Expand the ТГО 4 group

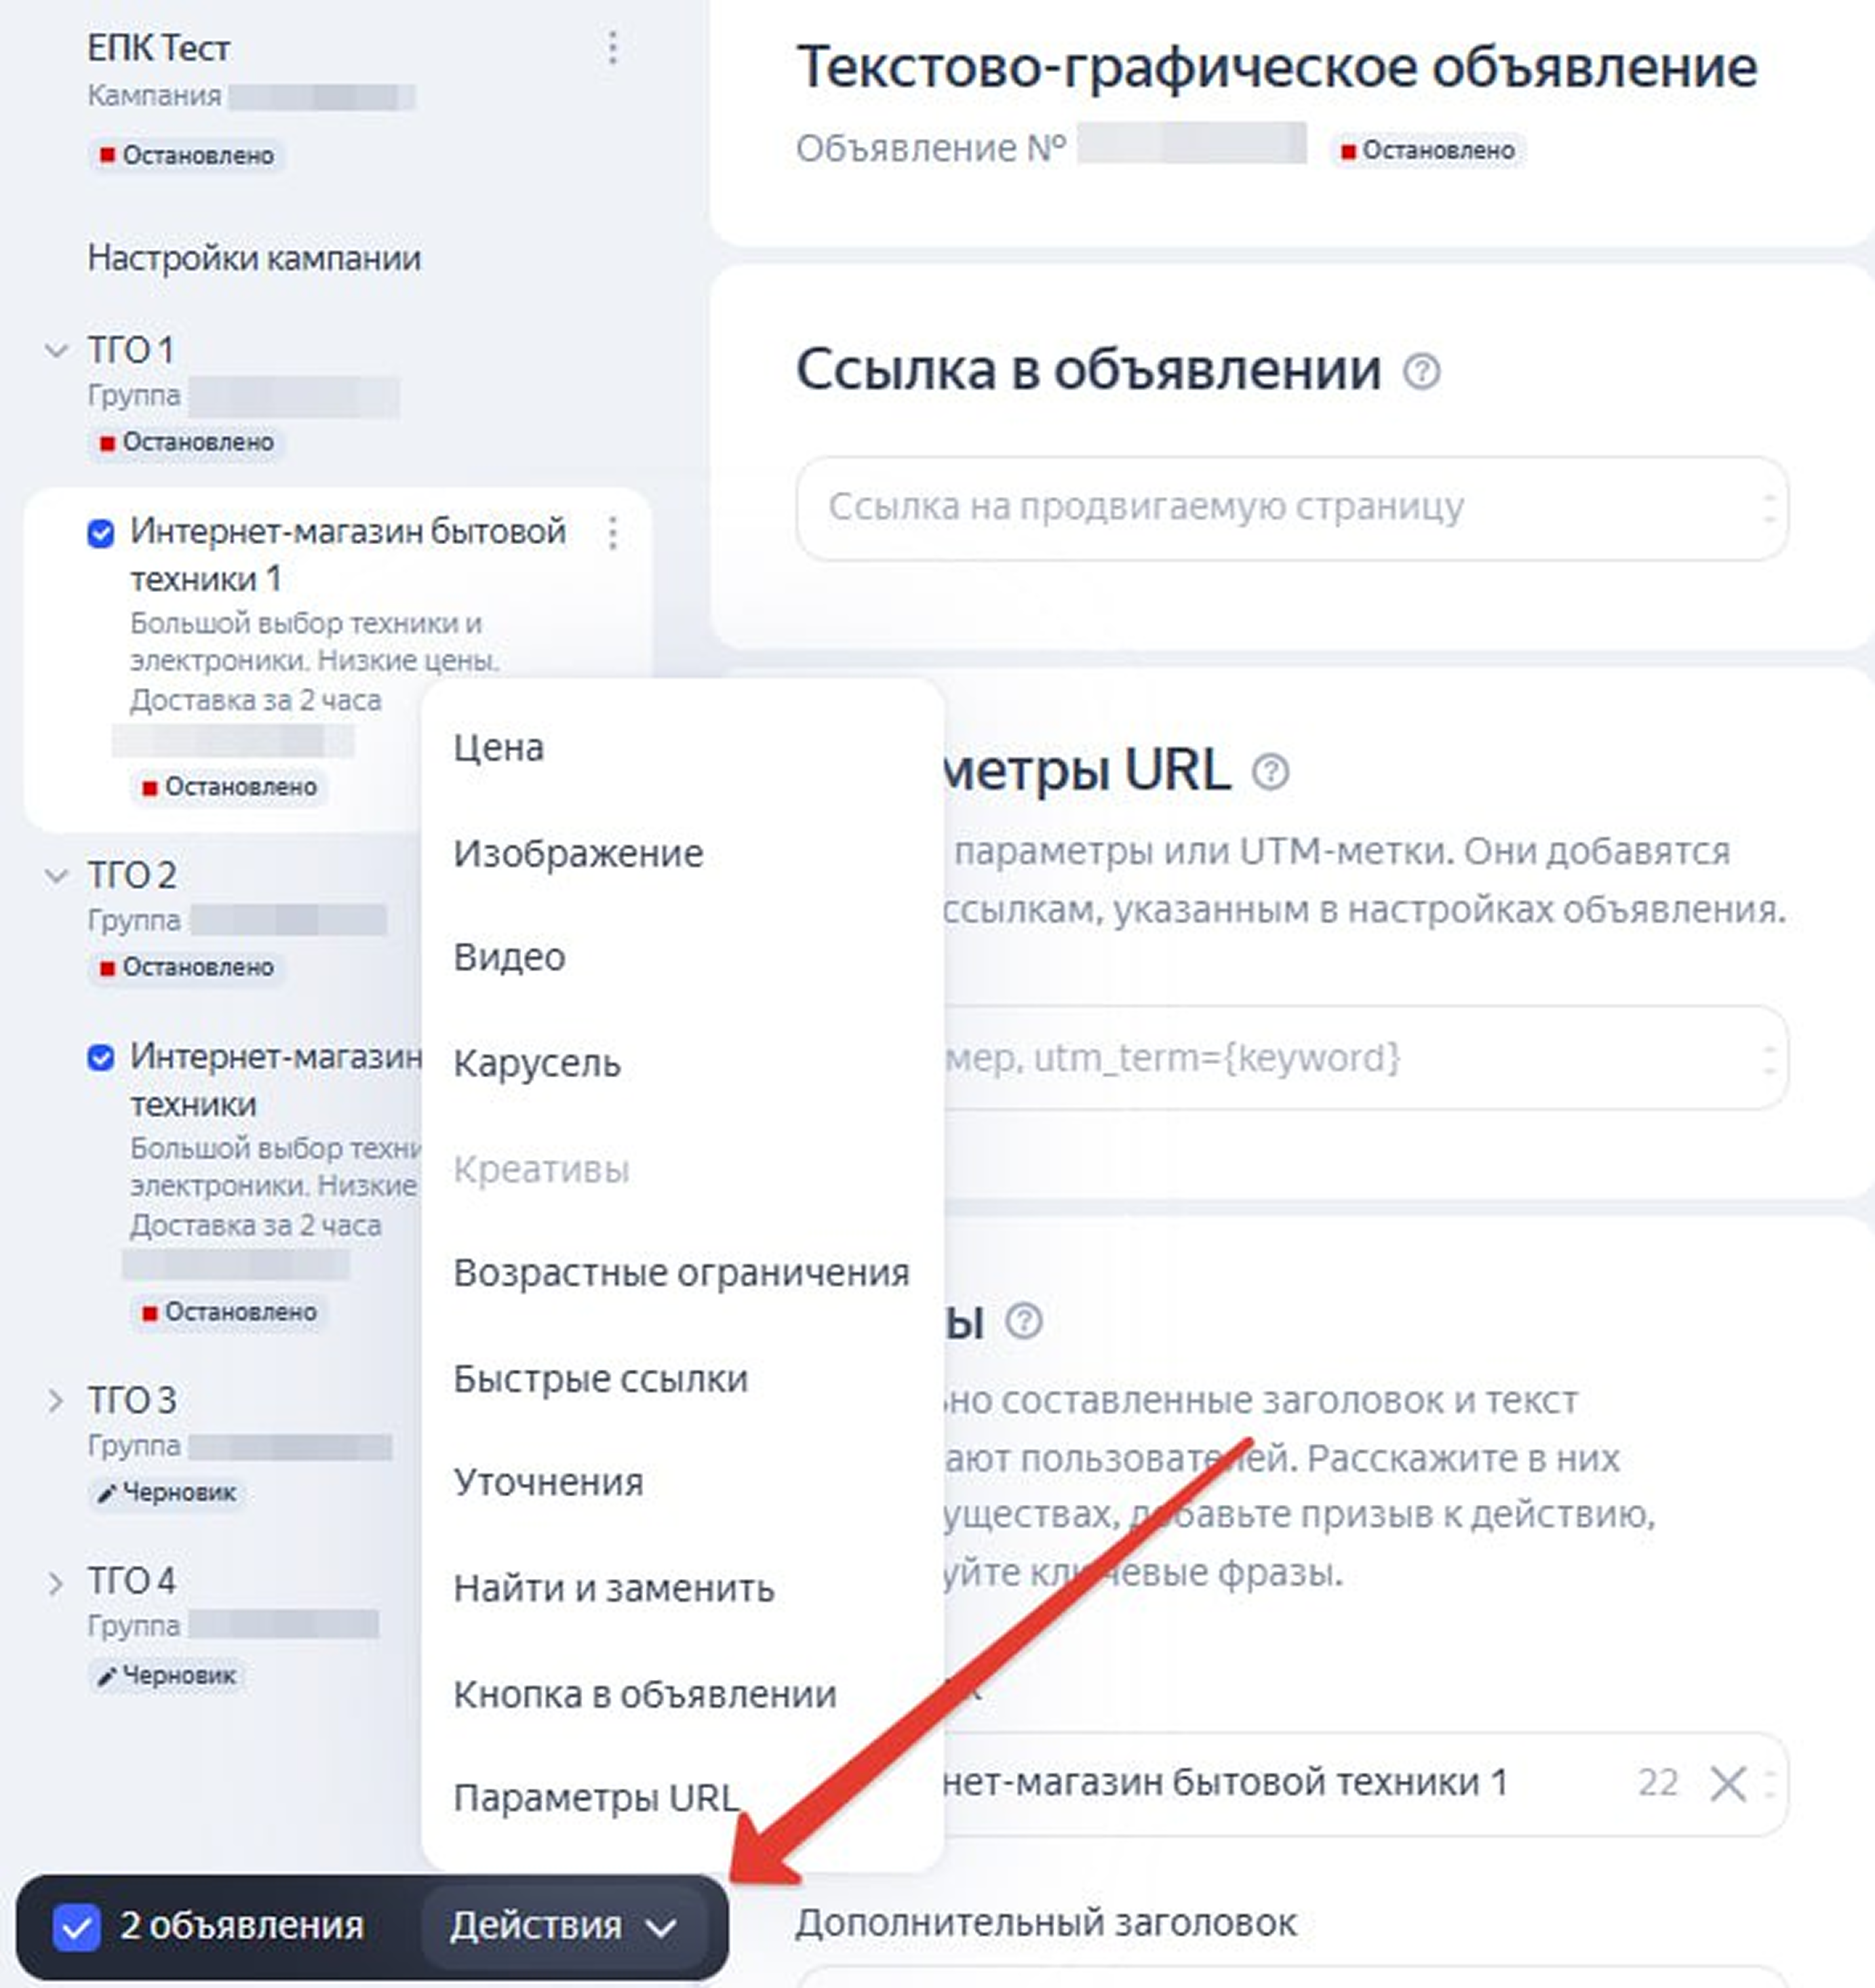56,1583
